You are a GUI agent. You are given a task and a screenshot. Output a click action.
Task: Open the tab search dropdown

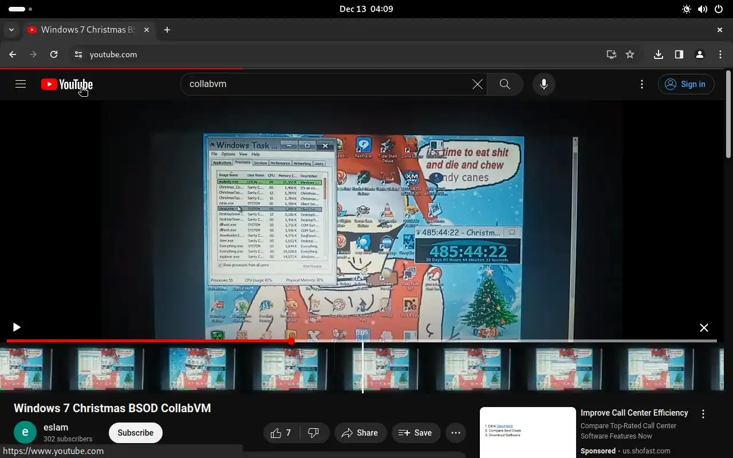tap(11, 30)
